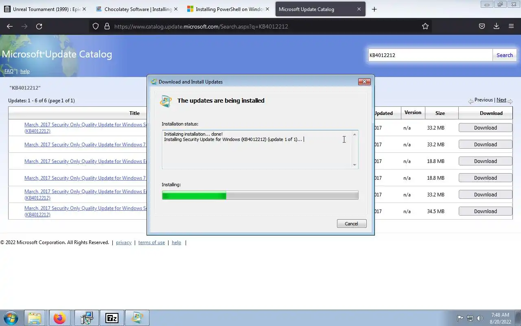Open the help link in footer

[176, 242]
